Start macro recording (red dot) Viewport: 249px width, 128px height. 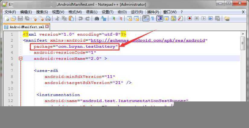(x=190, y=19)
